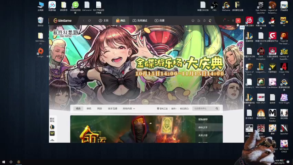This screenshot has width=293, height=165.
Task: Open League of Legends in recently played sidebar
Action: tap(52, 127)
